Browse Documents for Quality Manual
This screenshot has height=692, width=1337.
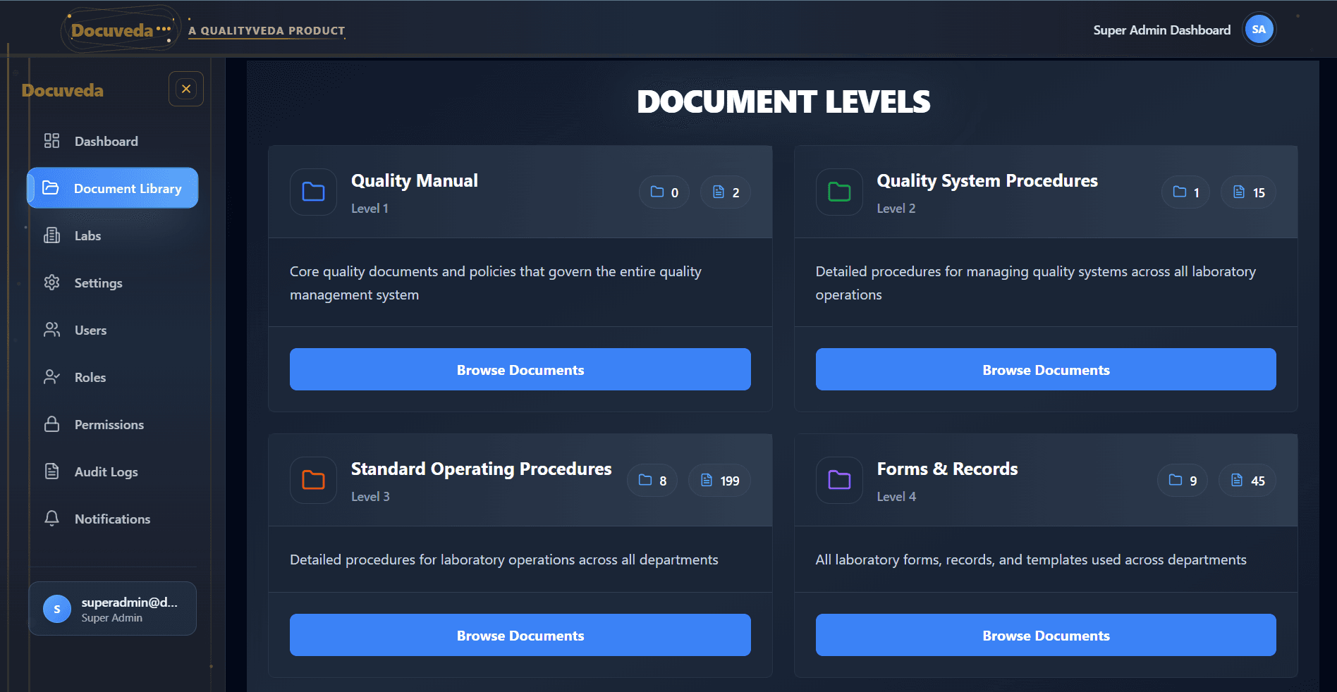click(x=520, y=369)
